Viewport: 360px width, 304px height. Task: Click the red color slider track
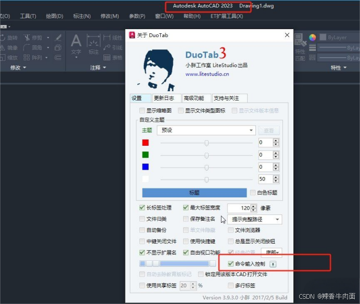207,143
